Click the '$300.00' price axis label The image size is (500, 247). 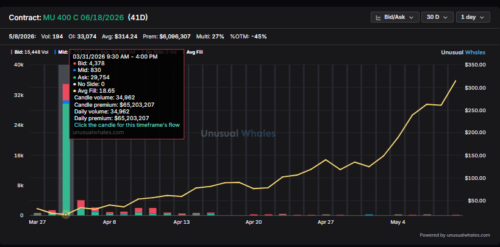[x=475, y=88]
